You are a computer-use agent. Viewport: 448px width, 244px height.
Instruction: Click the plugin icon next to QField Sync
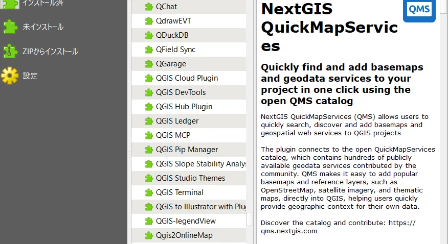coord(149,50)
